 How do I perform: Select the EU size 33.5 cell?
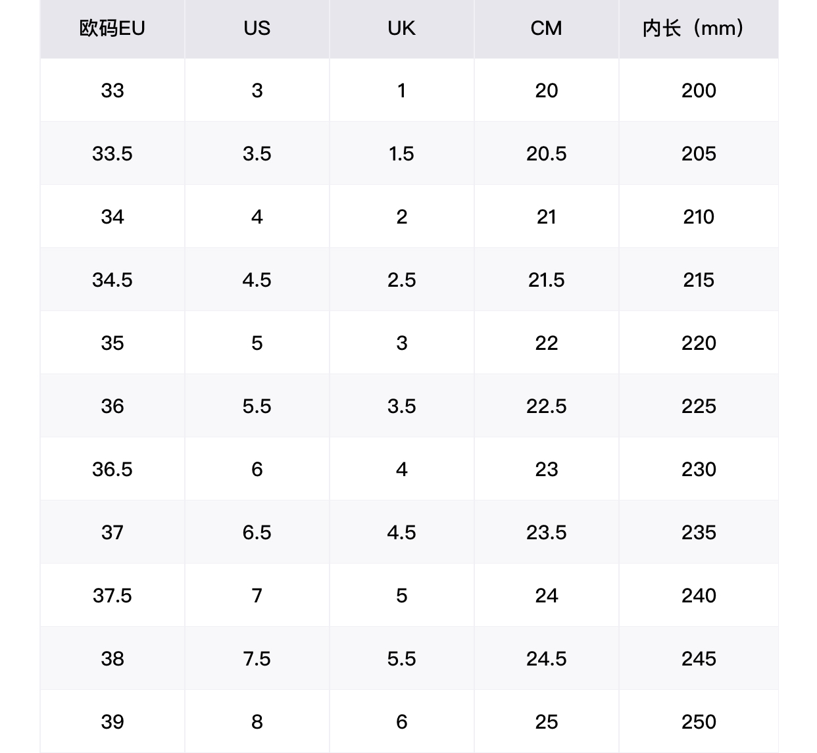coord(112,153)
